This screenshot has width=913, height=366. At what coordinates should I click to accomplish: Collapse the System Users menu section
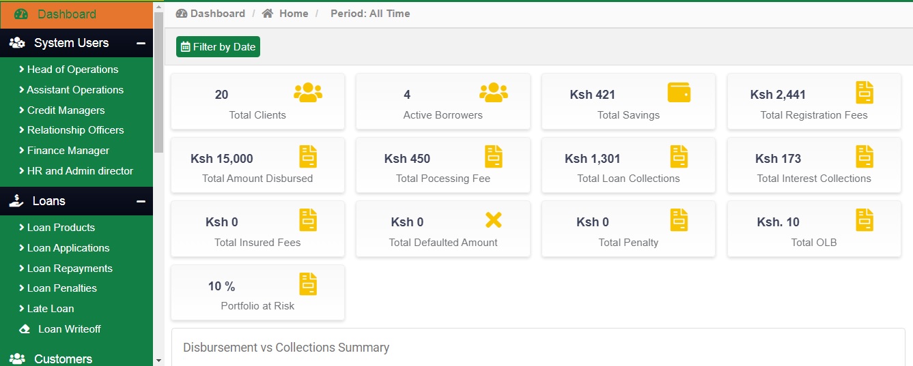pyautogui.click(x=141, y=43)
